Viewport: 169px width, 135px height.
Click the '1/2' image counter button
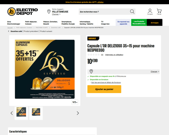75,102
